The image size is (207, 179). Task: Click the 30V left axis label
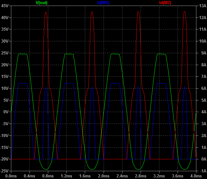(x=5, y=41)
